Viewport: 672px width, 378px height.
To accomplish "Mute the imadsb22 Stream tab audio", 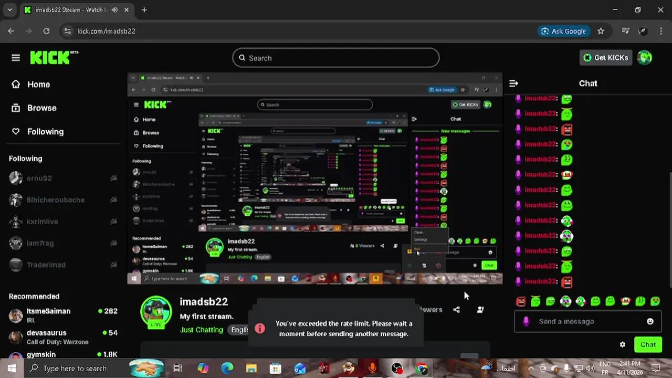I will [115, 9].
